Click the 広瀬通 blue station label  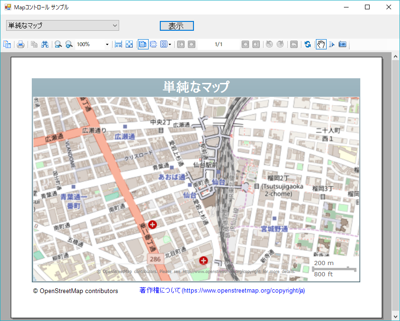click(x=125, y=137)
